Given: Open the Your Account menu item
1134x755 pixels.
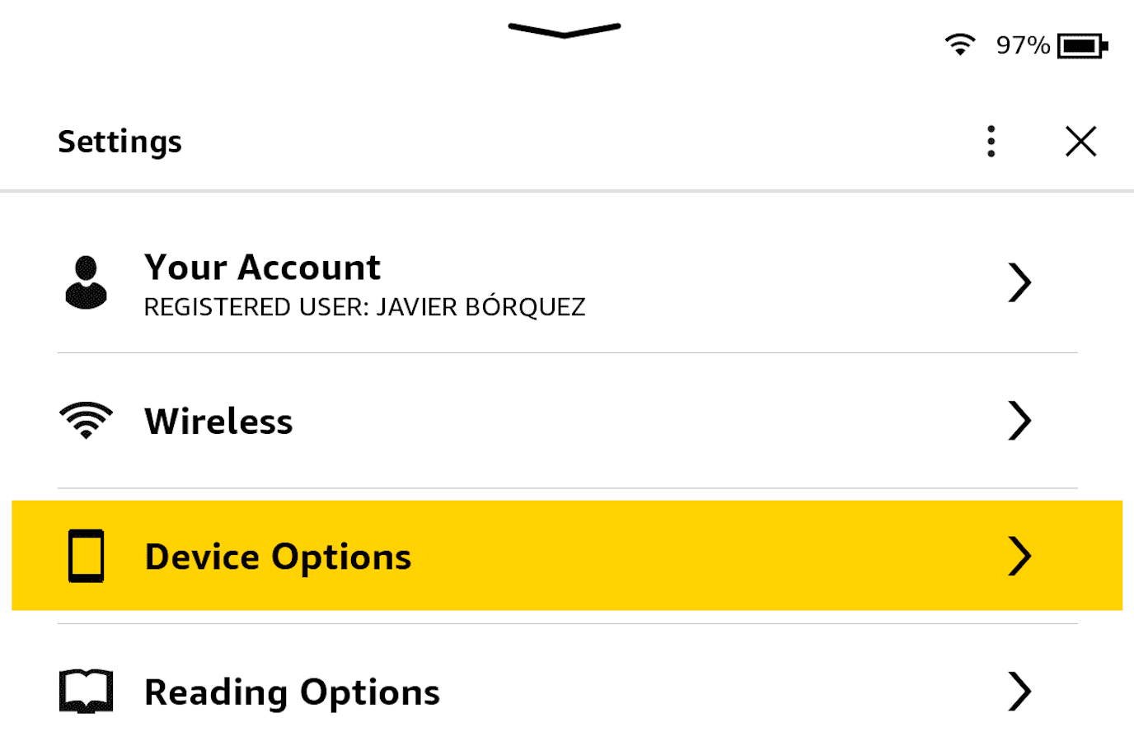Looking at the screenshot, I should coord(262,268).
